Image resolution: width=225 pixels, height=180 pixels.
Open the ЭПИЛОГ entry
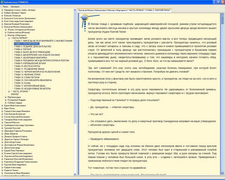click(x=15, y=94)
